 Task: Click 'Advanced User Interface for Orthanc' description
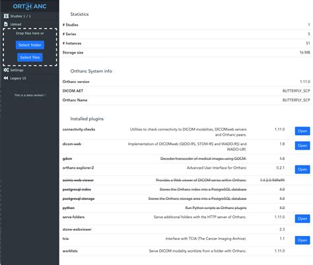pos(217,168)
